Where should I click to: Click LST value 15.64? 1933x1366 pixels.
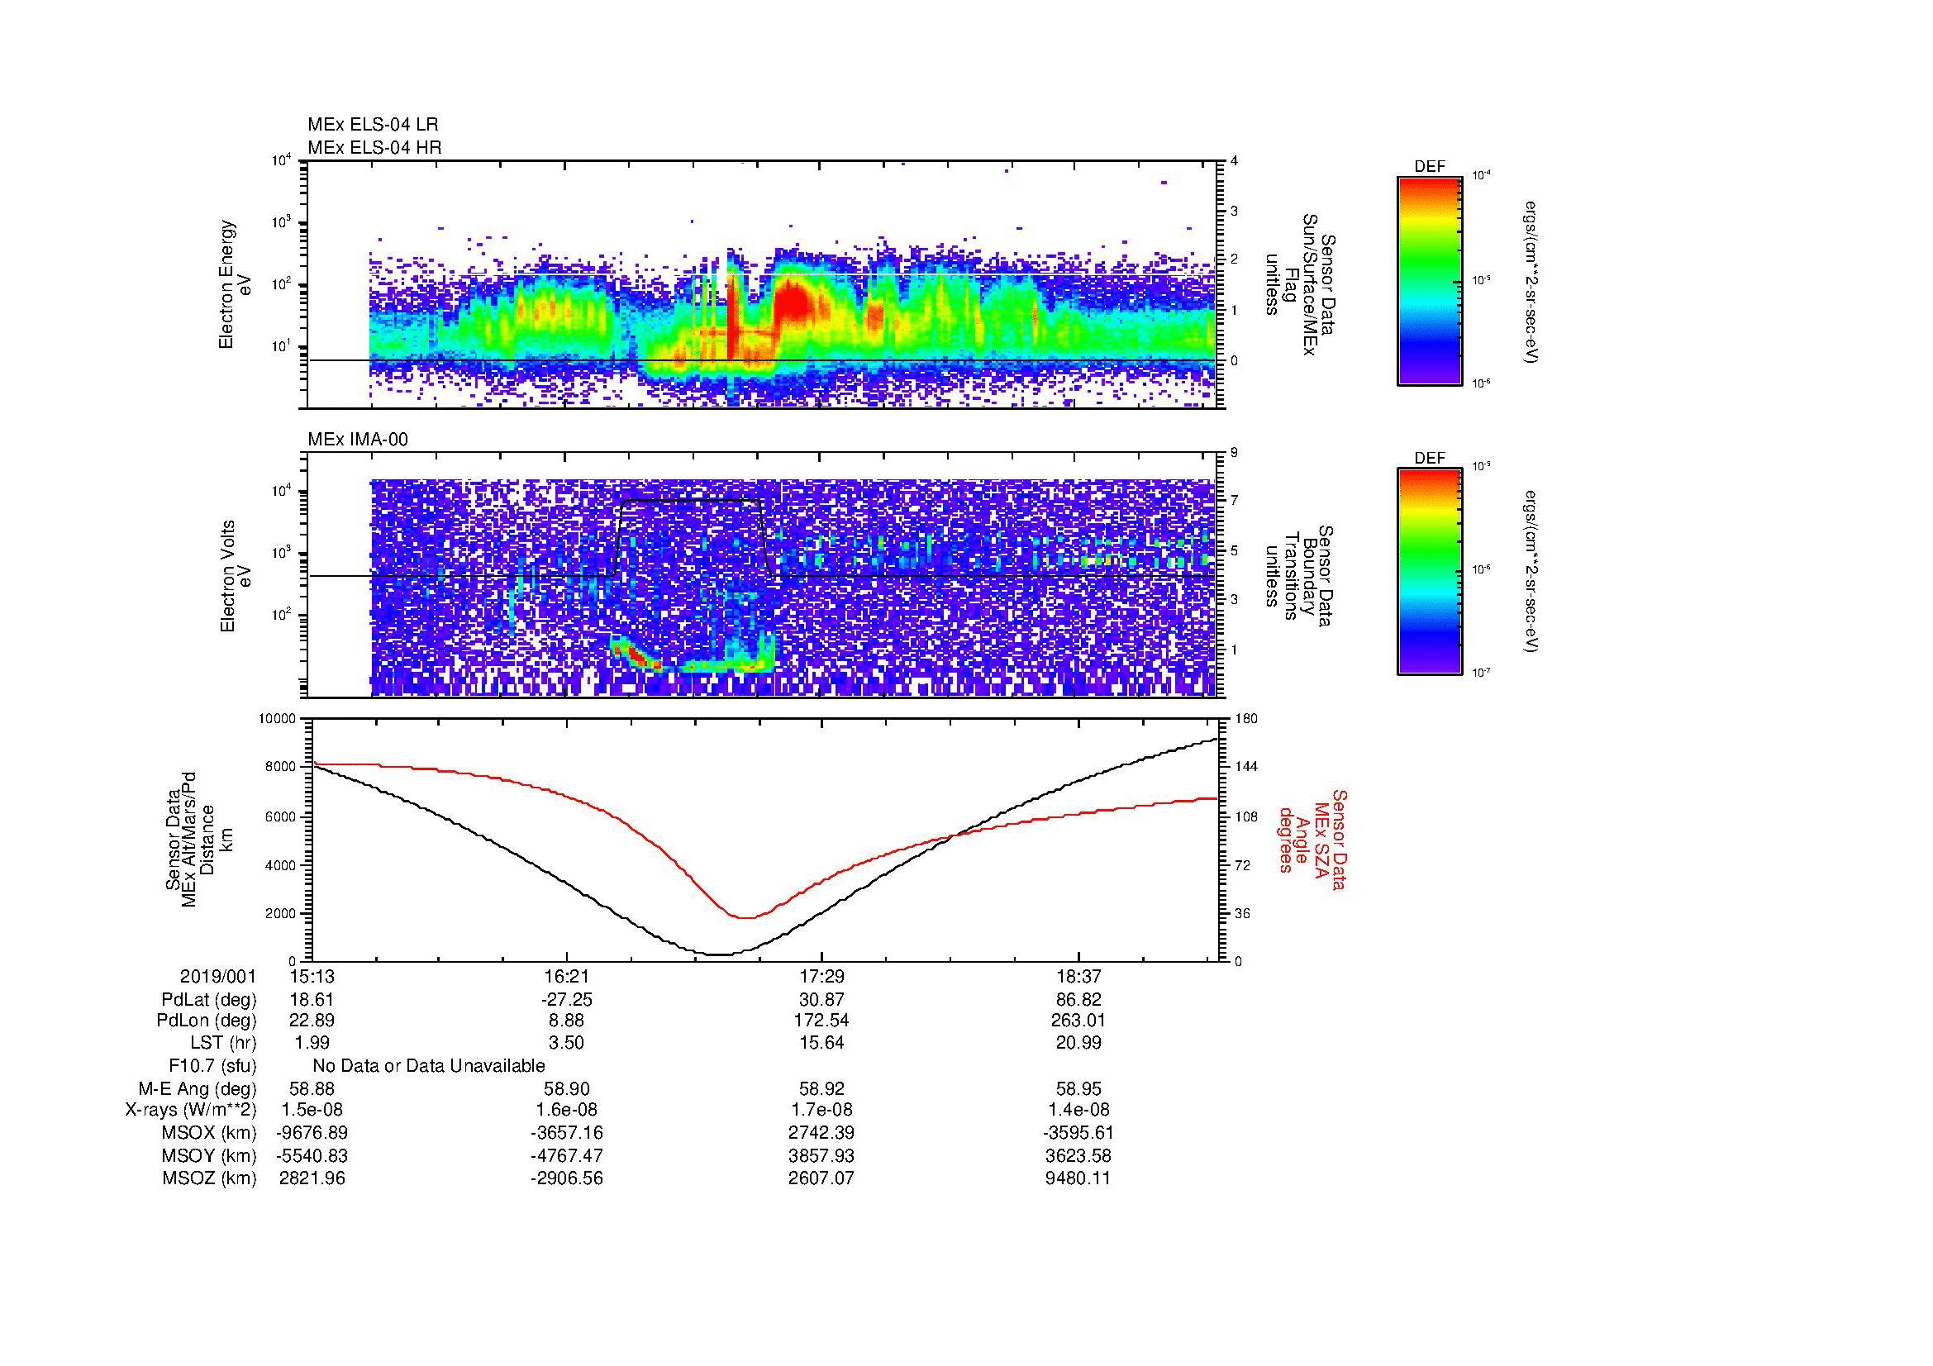click(821, 1043)
